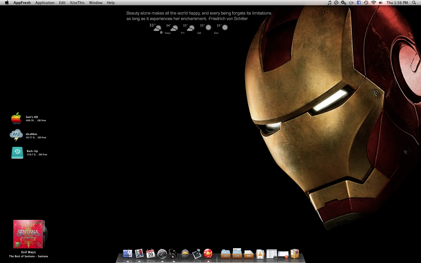Click the music note menu bar icon
The height and width of the screenshot is (263, 421).
(330, 3)
